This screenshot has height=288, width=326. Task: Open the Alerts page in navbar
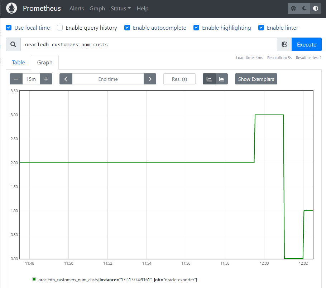(76, 8)
